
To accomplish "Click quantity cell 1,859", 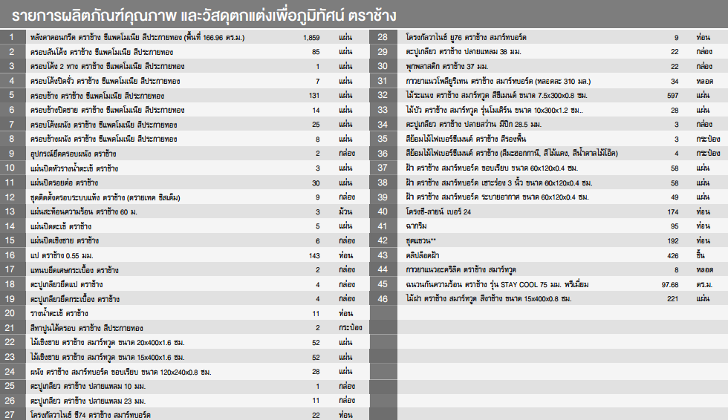I will coord(311,38).
